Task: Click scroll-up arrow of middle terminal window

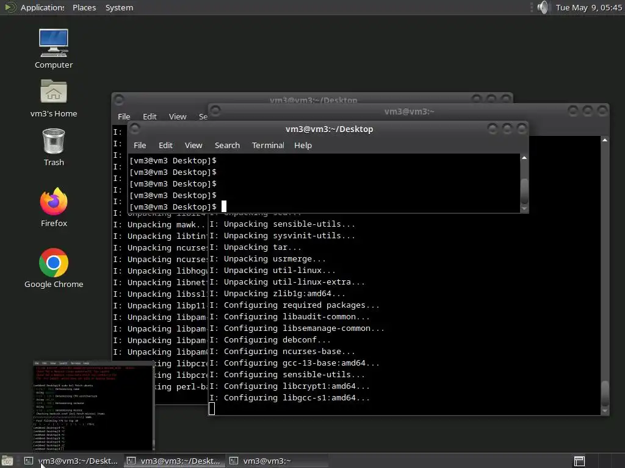Action: pos(605,140)
